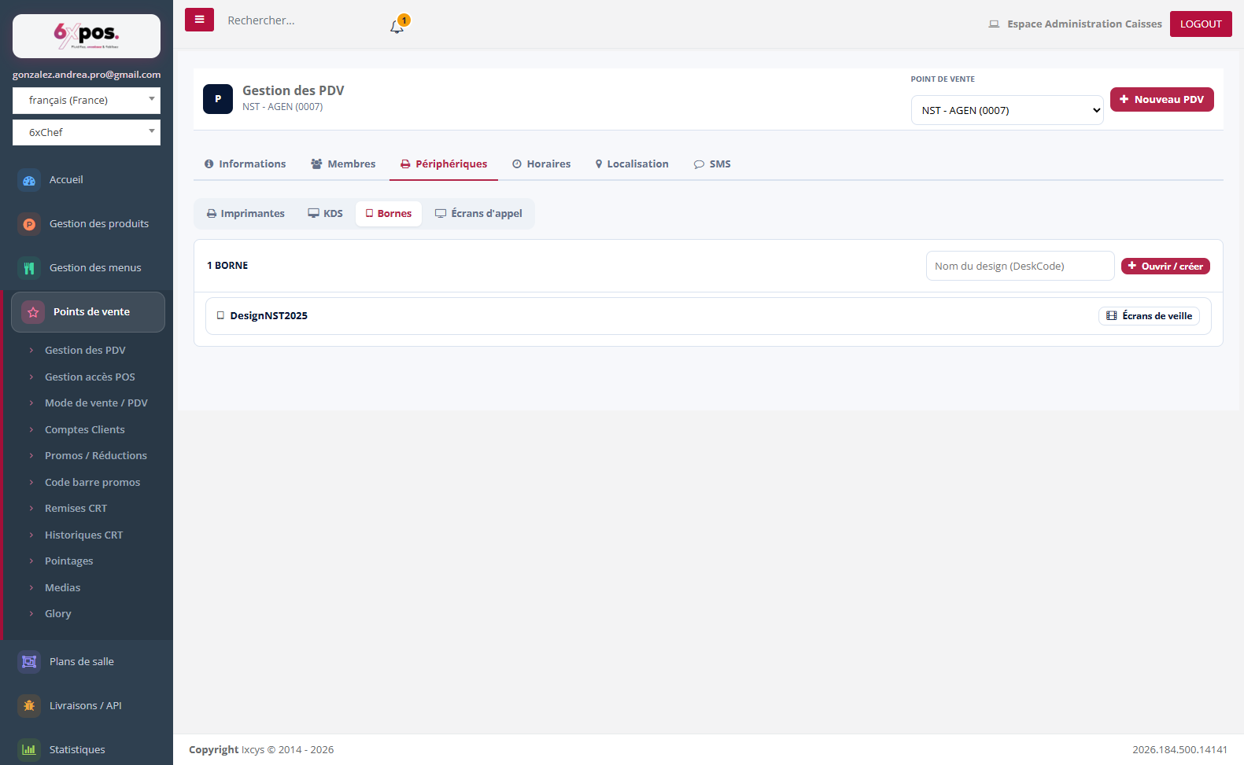Open the language selector français (France)
The width and height of the screenshot is (1244, 765).
coord(87,101)
